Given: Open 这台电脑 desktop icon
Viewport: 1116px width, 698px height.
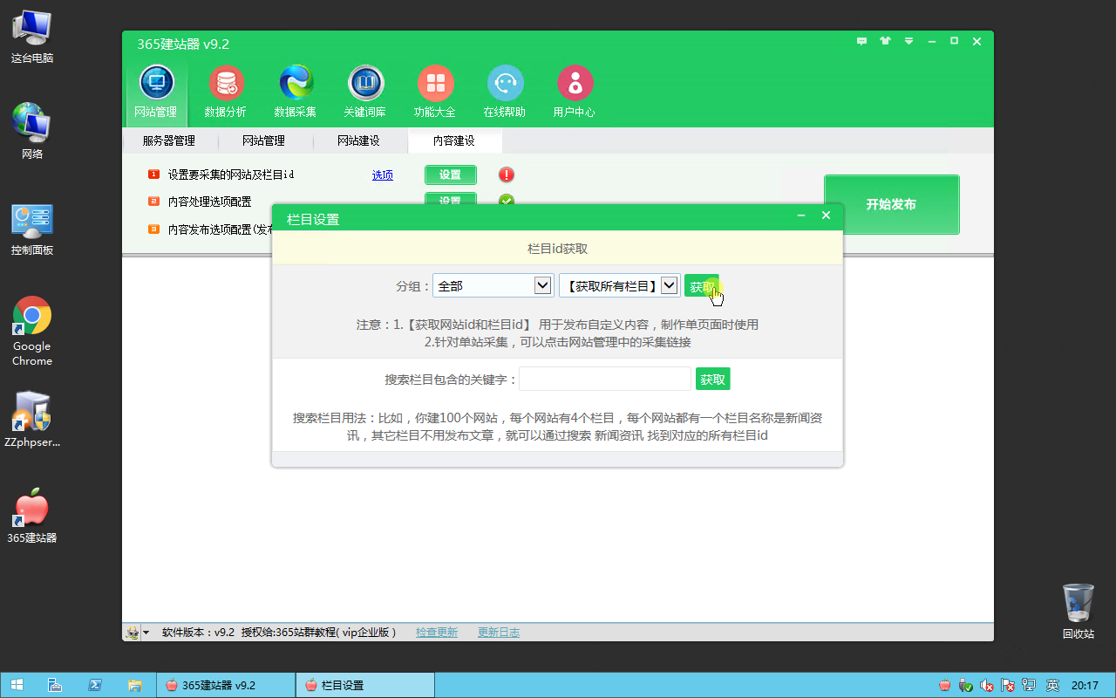Looking at the screenshot, I should tap(32, 38).
